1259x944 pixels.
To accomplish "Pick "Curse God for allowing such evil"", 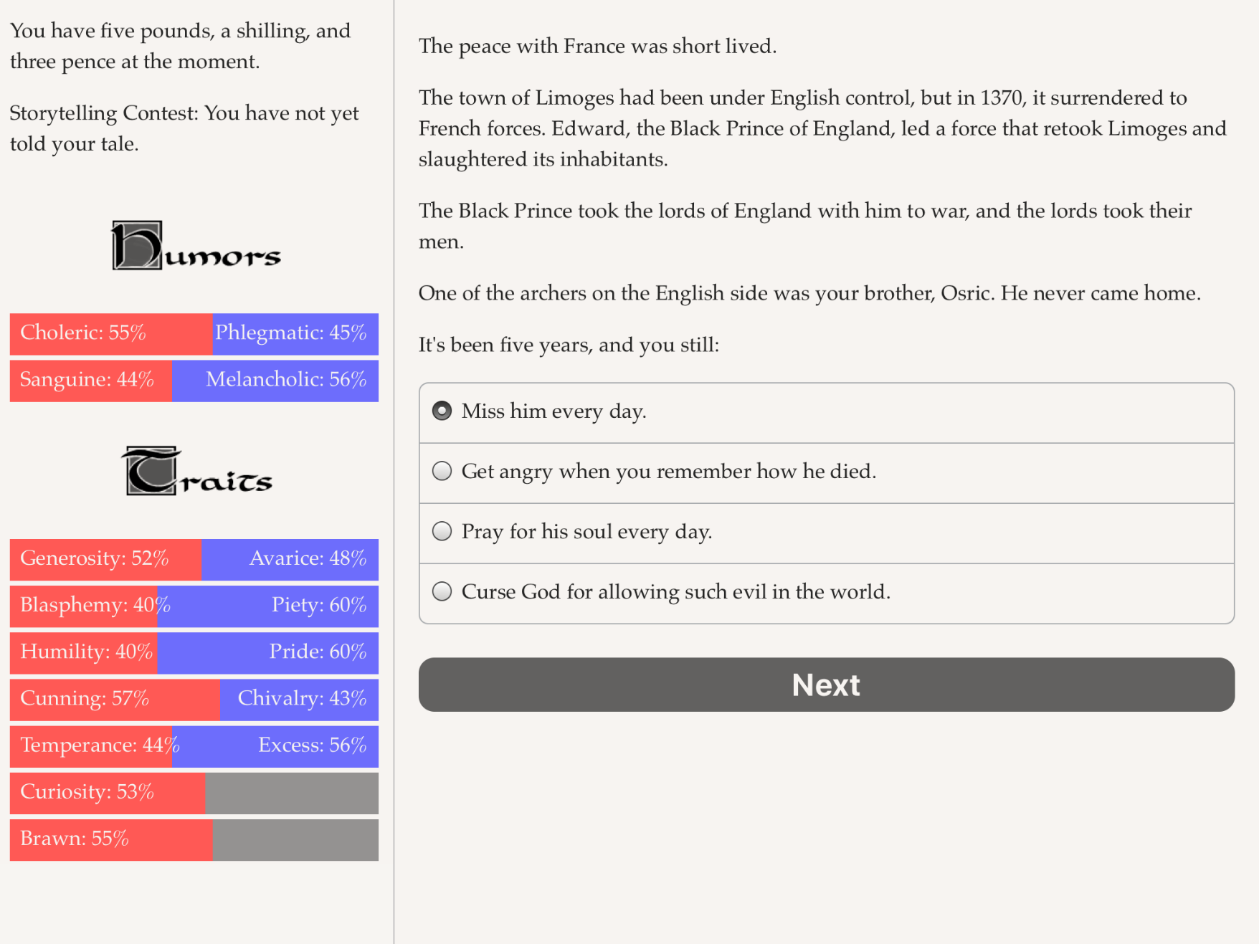I will (x=826, y=593).
